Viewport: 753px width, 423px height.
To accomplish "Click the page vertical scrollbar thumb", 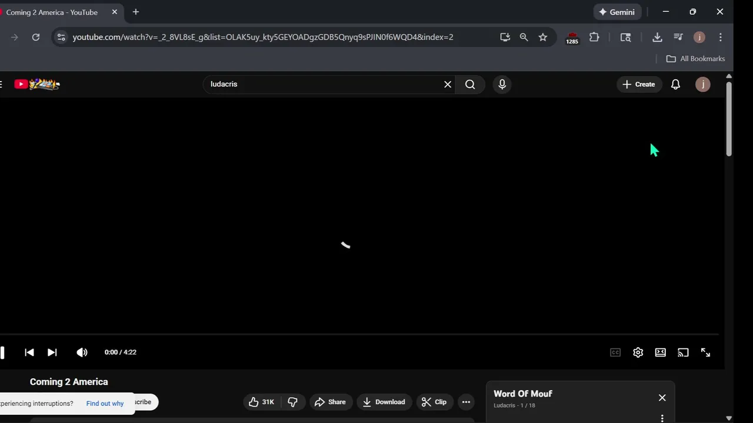I will (729, 119).
